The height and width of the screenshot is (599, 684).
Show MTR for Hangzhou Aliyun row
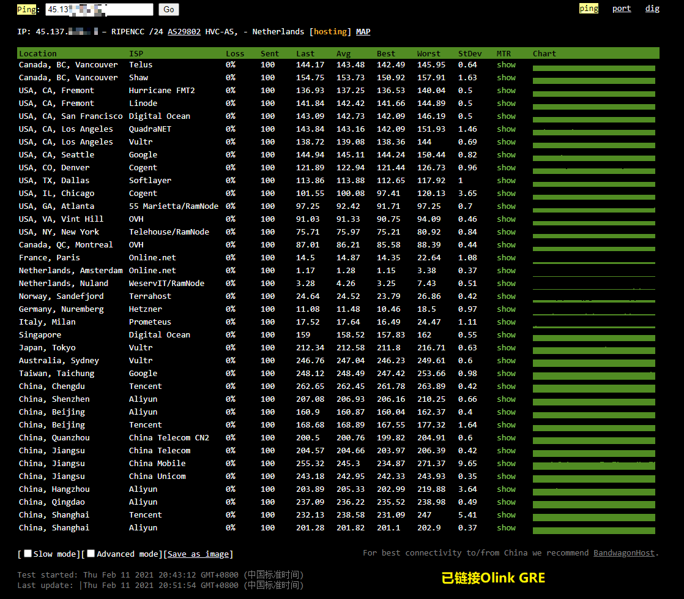[x=506, y=489]
